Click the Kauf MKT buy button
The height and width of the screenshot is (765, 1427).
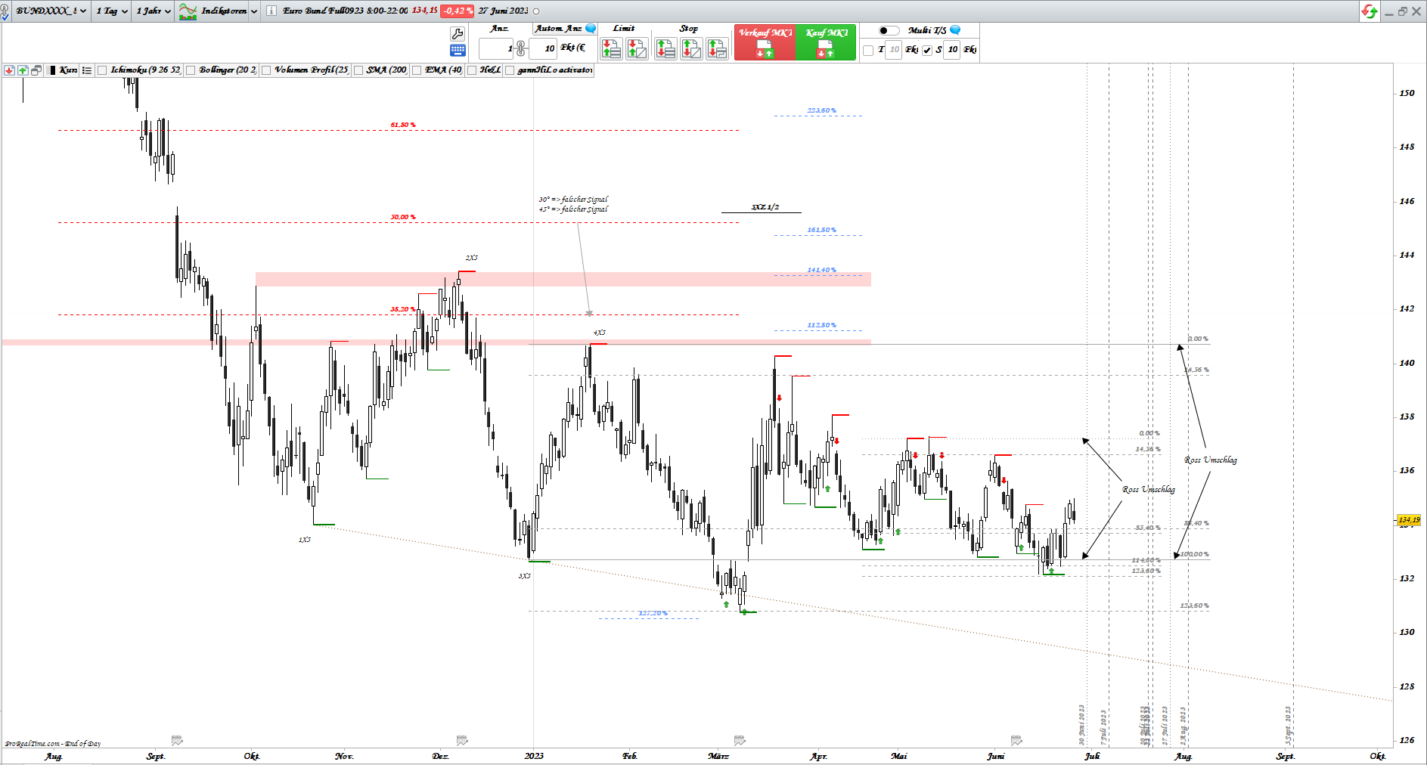[826, 42]
